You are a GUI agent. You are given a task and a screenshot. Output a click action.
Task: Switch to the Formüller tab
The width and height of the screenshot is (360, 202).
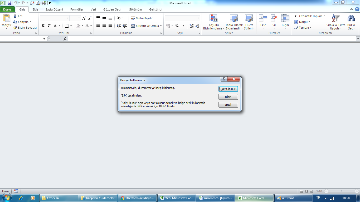pyautogui.click(x=77, y=9)
